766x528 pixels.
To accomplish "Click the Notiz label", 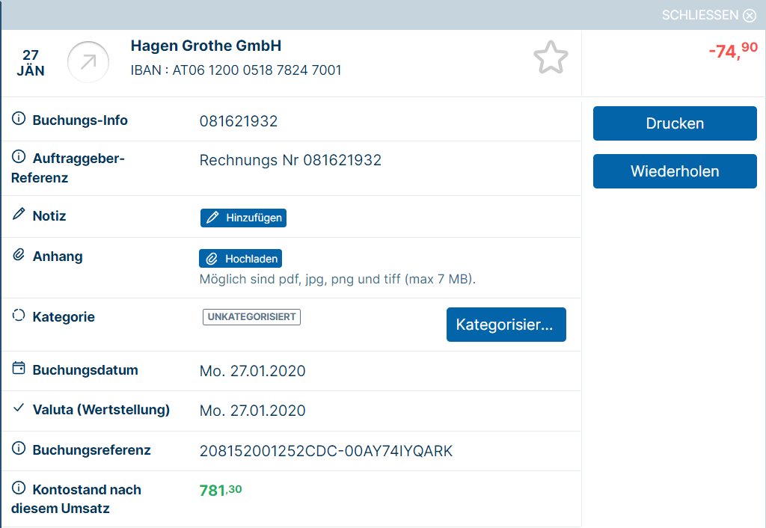I will click(49, 216).
